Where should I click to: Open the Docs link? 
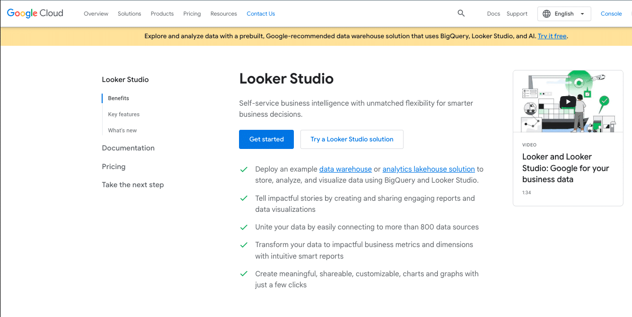494,14
